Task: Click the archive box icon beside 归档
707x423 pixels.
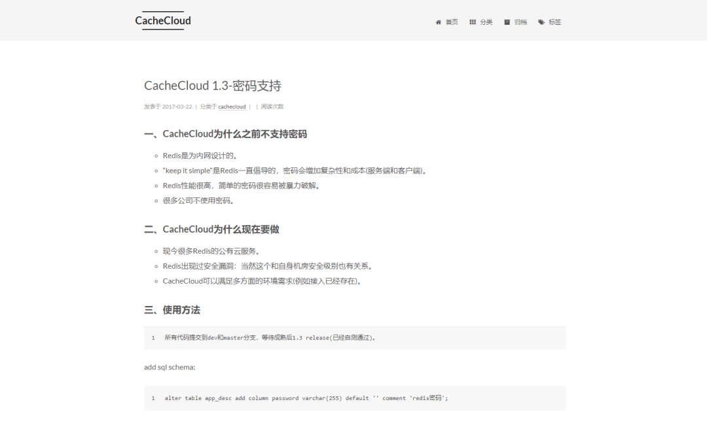Action: [507, 22]
